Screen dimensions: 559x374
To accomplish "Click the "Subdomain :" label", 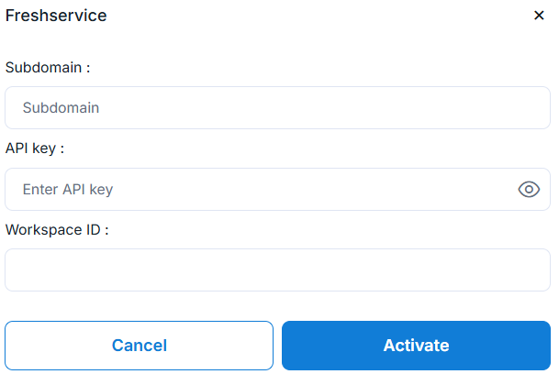I will [48, 67].
